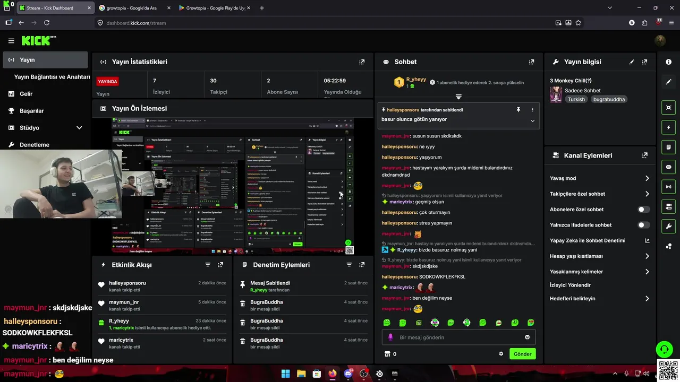The height and width of the screenshot is (382, 680).
Task: Open a new browser tab
Action: pos(261,8)
